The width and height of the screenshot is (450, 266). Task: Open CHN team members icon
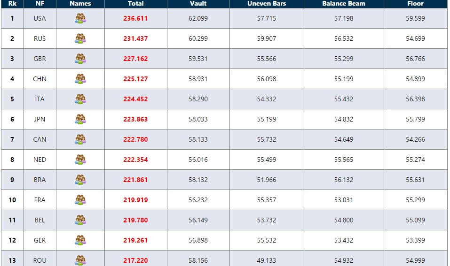[x=80, y=79]
